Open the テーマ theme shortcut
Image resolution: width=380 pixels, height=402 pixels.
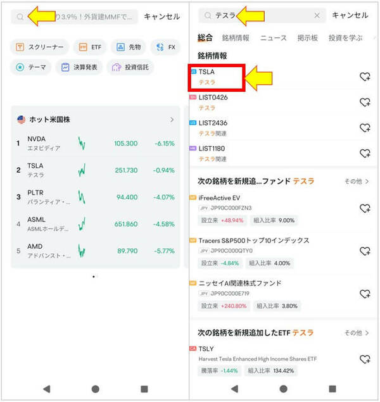tap(31, 68)
